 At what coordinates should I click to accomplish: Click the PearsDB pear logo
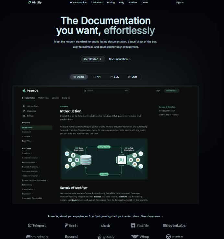24,91
